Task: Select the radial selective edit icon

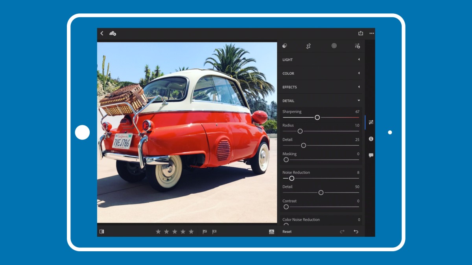Action: click(x=334, y=46)
